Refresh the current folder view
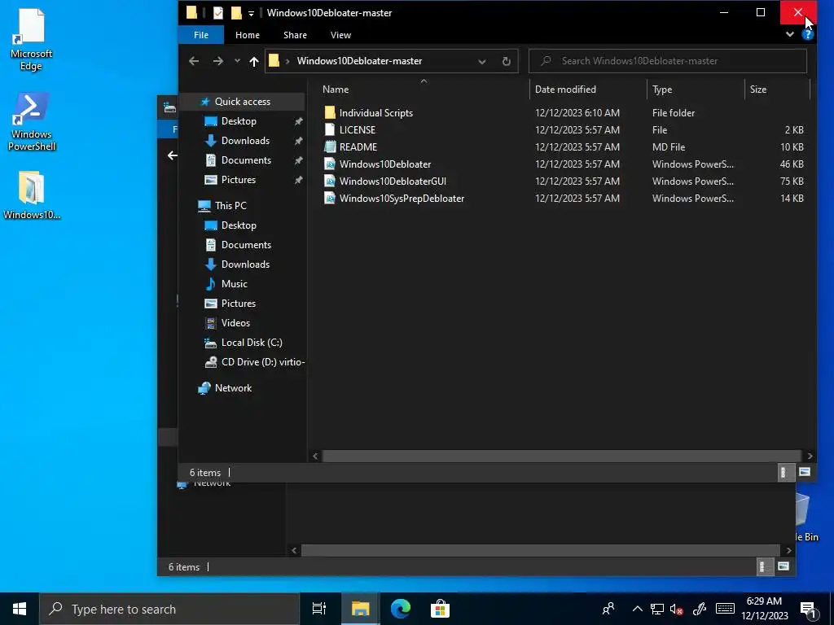The width and height of the screenshot is (834, 625). tap(507, 61)
